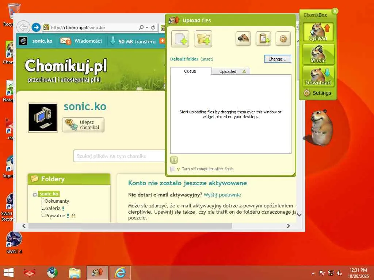Image resolution: width=374 pixels, height=280 pixels.
Task: Click Internet Explorer in taskbar
Action: point(120,273)
